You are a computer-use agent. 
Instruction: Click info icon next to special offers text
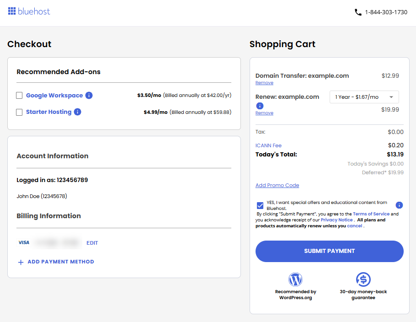pos(399,205)
